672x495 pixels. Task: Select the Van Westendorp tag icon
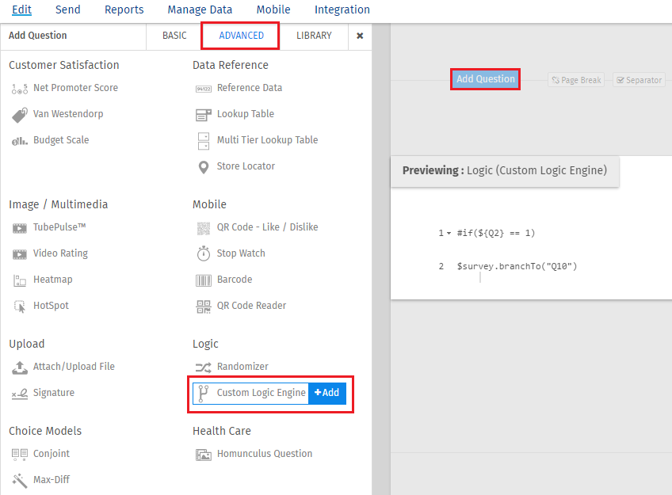point(20,115)
